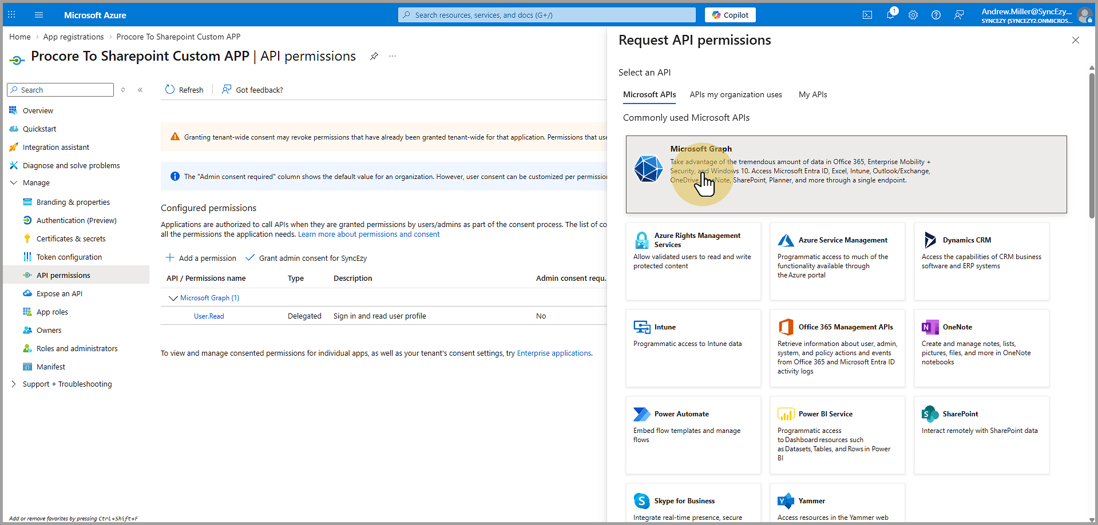Open the Enterprise applications link
1098x525 pixels.
(554, 353)
